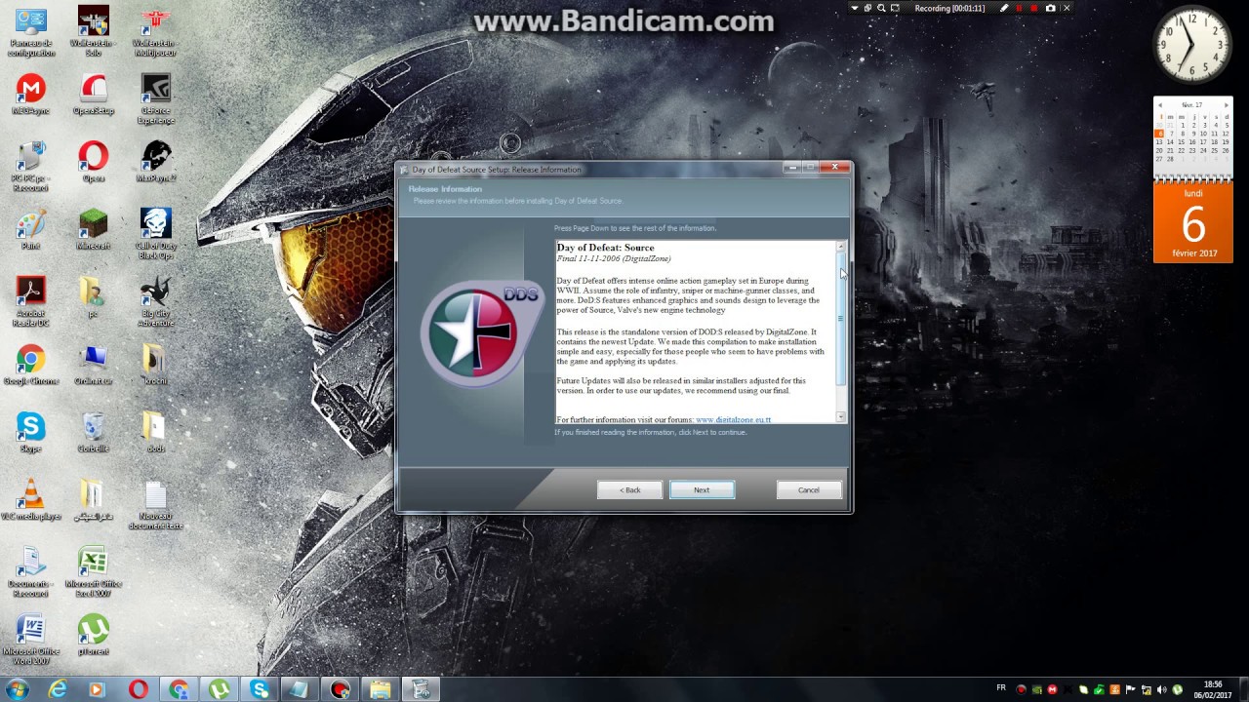The width and height of the screenshot is (1249, 702).
Task: Open MaxPayne2 desktop shortcut
Action: pos(156,162)
